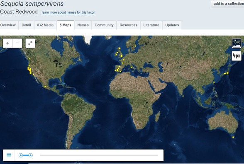
Task: View the Resources tab
Action: tap(128, 25)
